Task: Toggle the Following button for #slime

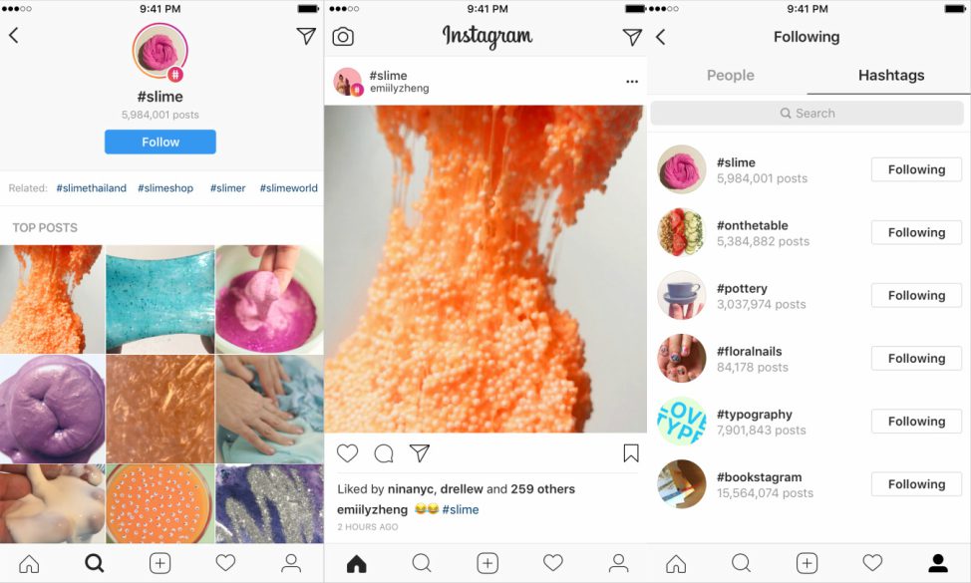Action: [x=916, y=169]
